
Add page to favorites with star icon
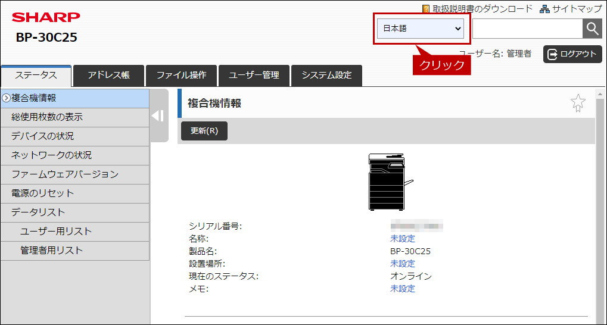pyautogui.click(x=578, y=104)
